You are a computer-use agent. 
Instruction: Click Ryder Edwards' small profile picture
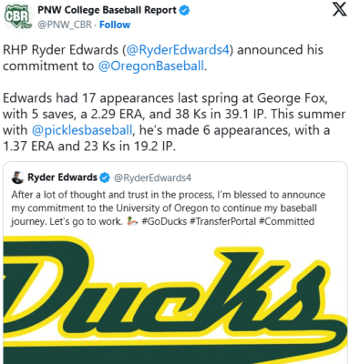click(17, 177)
